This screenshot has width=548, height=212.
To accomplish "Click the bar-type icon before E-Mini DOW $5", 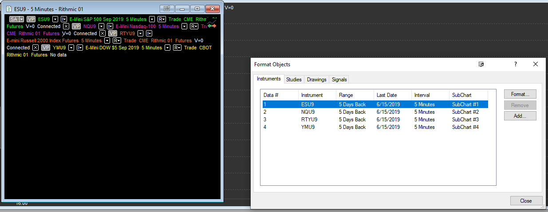I will [80, 48].
